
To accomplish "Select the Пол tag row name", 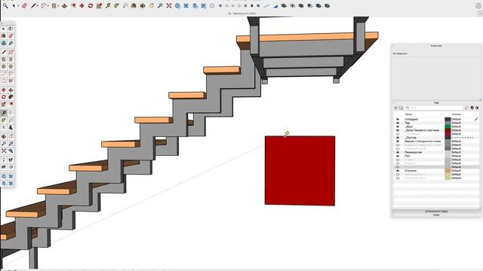I will click(408, 156).
